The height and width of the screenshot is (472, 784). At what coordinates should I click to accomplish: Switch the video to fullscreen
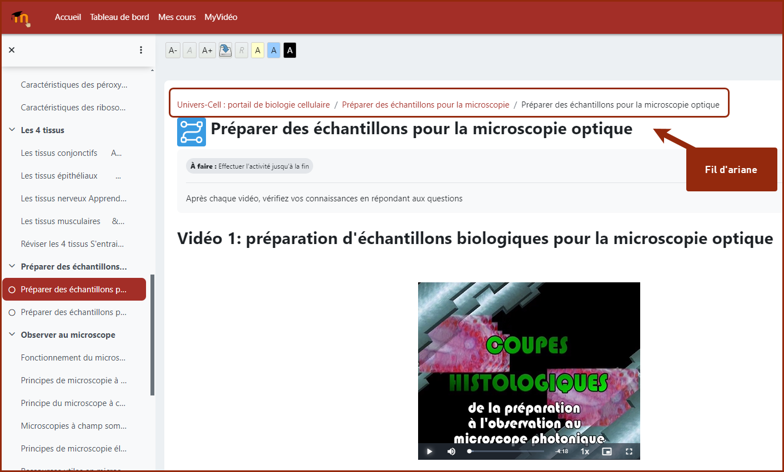629,451
